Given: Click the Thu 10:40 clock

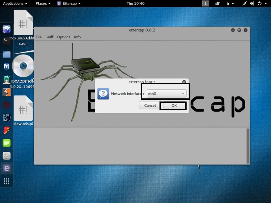Looking at the screenshot, I should pos(135,3).
